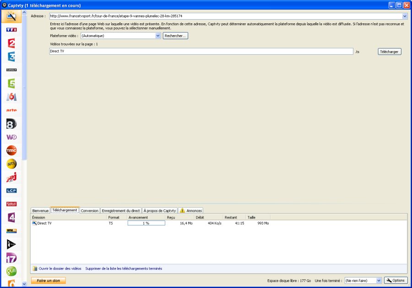Open the À propos de Captvty tab
The image size is (412, 288).
pos(160,211)
